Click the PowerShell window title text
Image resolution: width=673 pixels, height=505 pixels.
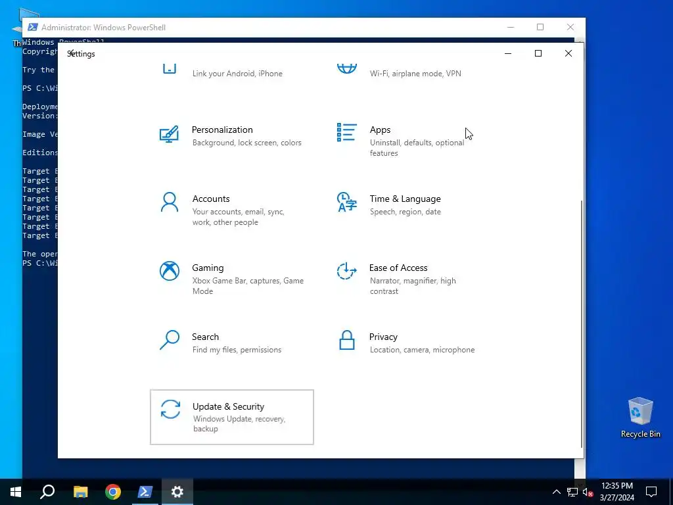(x=103, y=28)
